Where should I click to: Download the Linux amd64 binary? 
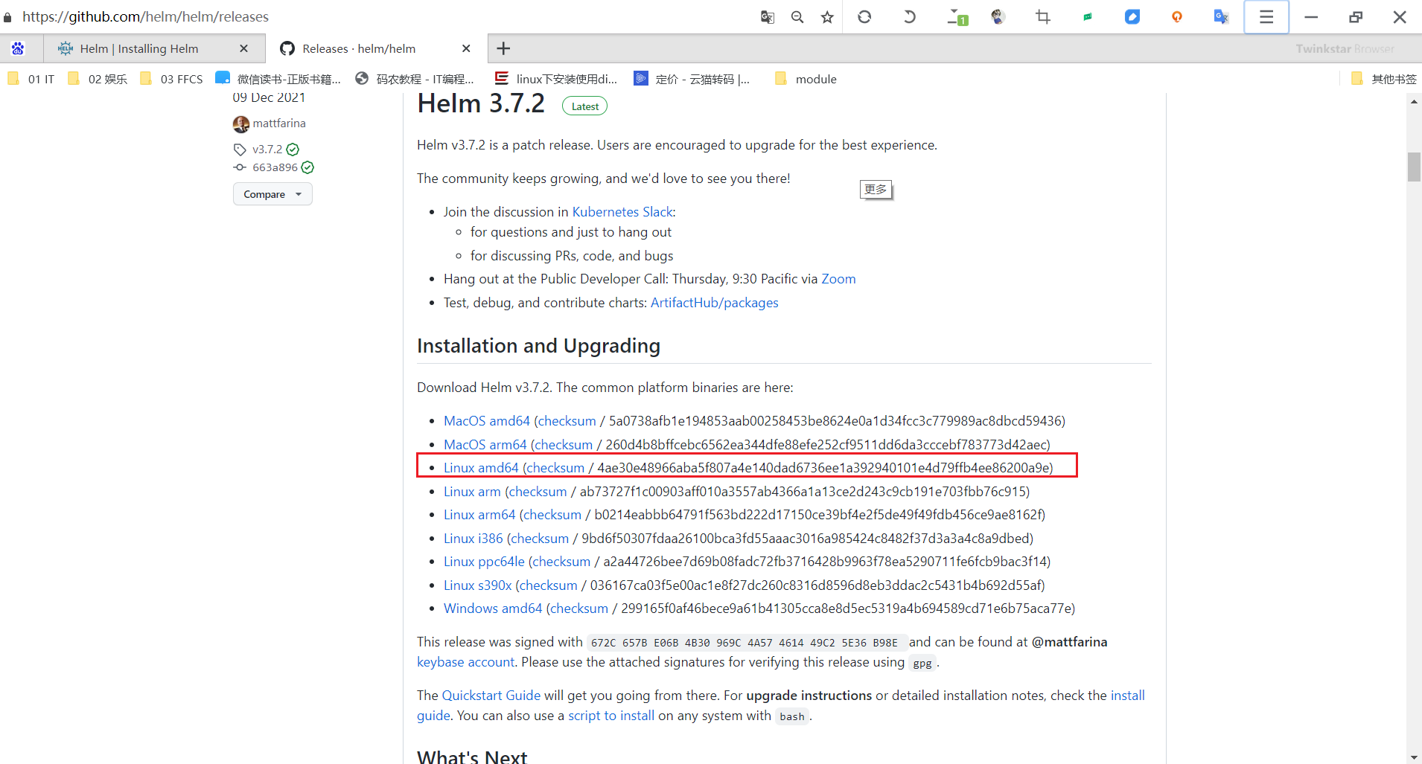point(481,468)
